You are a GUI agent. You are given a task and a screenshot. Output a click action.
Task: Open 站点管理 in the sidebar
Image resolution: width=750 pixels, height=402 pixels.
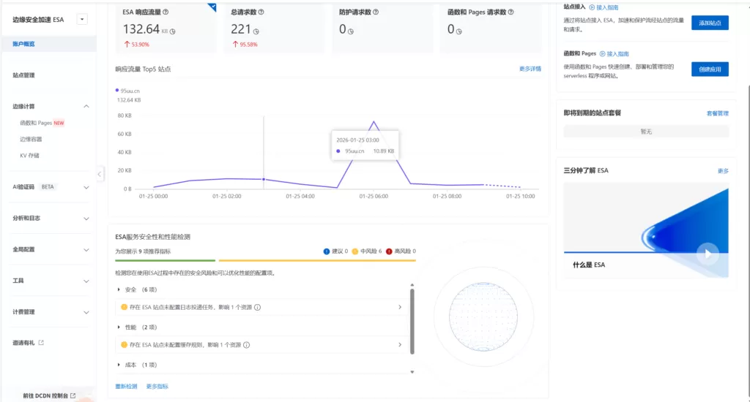pyautogui.click(x=23, y=75)
